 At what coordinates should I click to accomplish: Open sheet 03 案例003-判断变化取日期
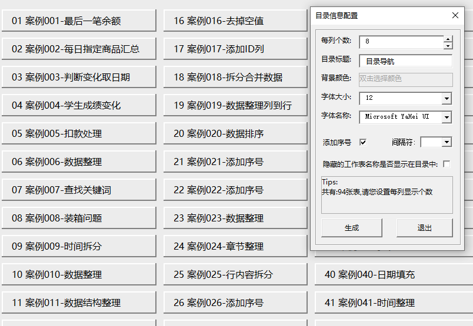click(79, 77)
